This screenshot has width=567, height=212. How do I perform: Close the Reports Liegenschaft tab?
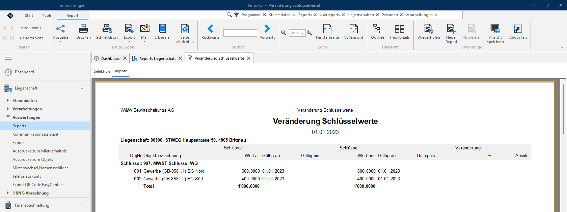180,58
